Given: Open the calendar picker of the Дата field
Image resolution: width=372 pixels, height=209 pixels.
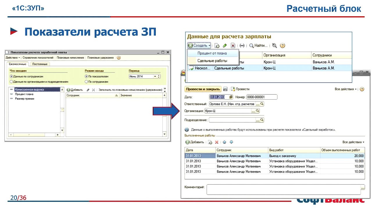Looking at the screenshot, I should (231, 97).
